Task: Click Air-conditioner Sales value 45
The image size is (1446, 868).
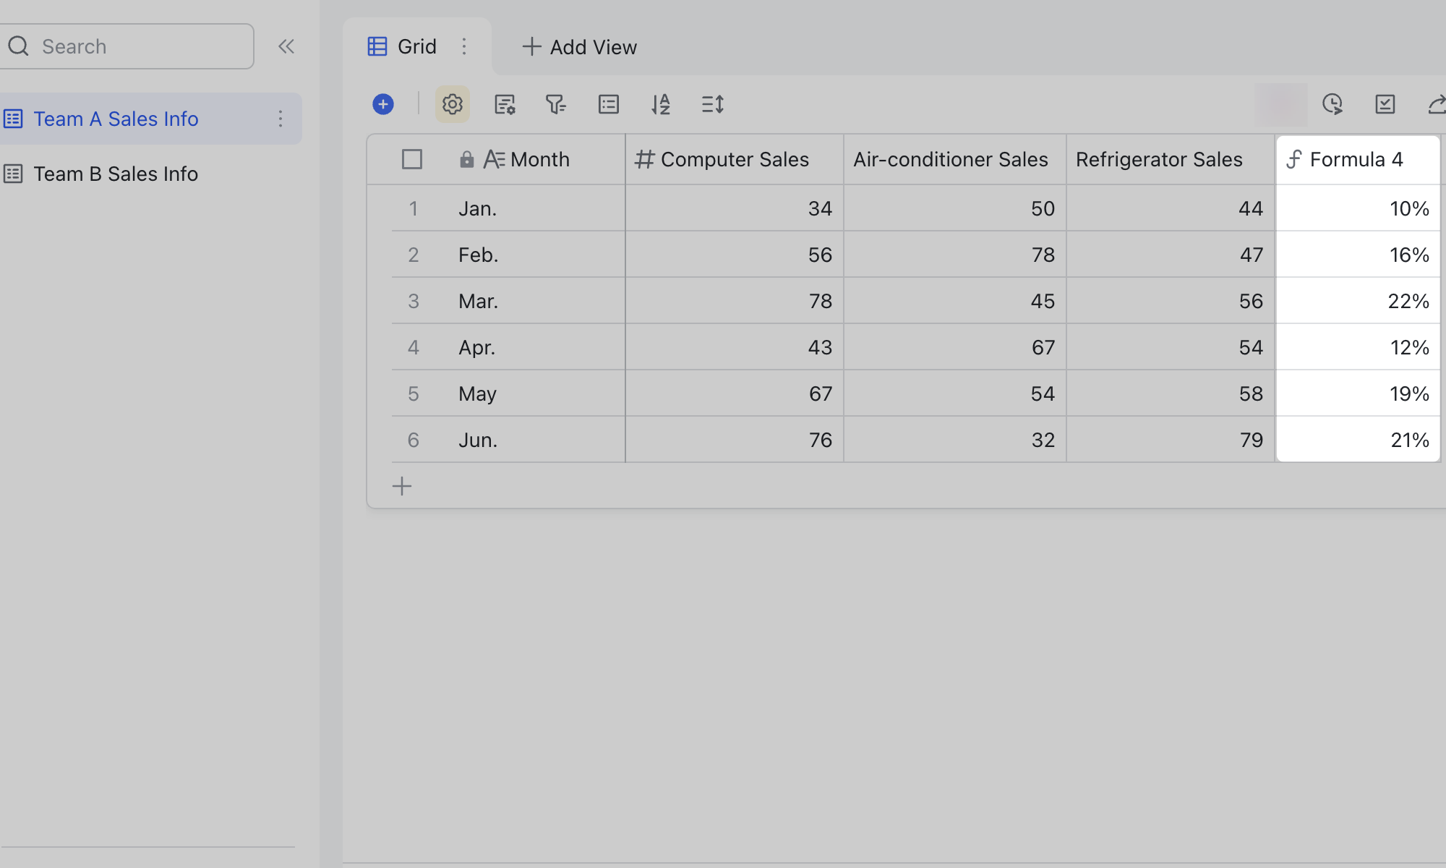Action: [954, 301]
